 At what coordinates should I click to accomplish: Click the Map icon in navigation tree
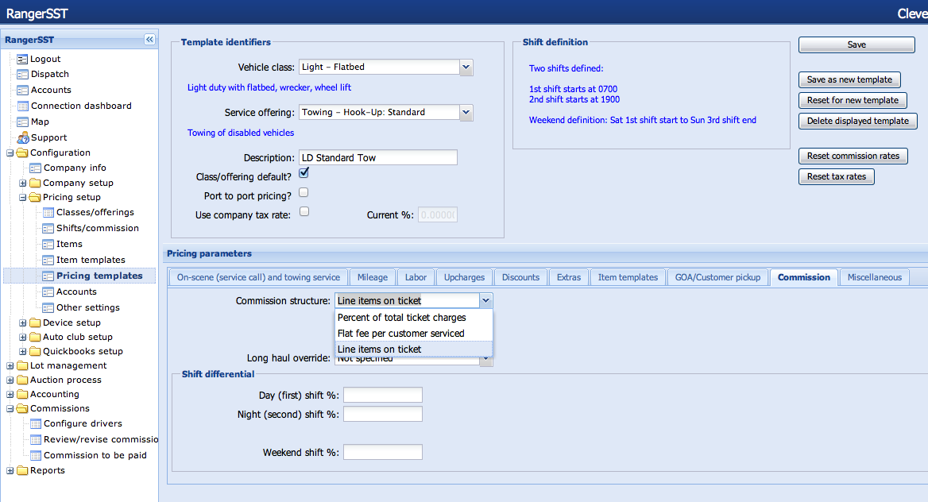tap(22, 122)
